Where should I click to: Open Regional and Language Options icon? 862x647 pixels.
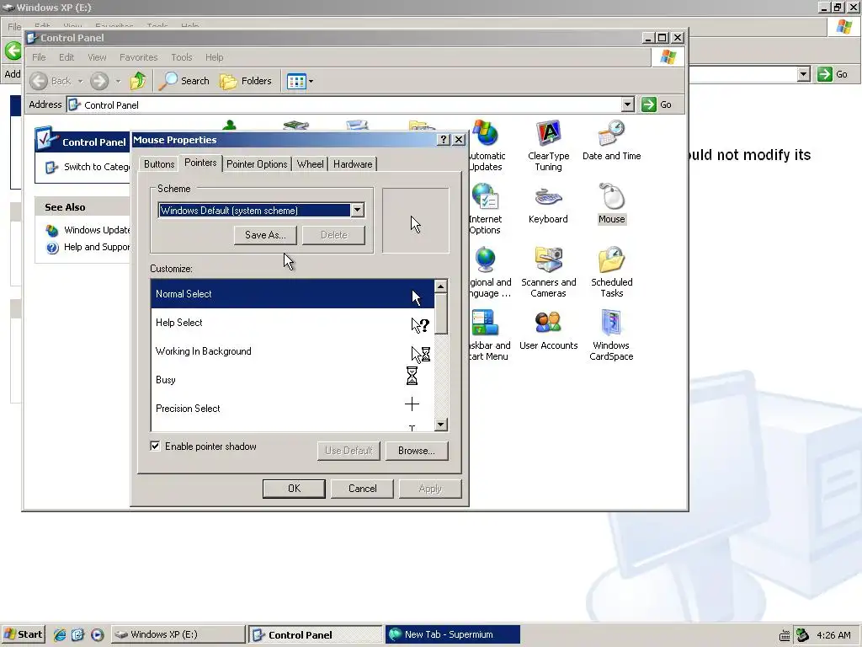[x=488, y=272]
